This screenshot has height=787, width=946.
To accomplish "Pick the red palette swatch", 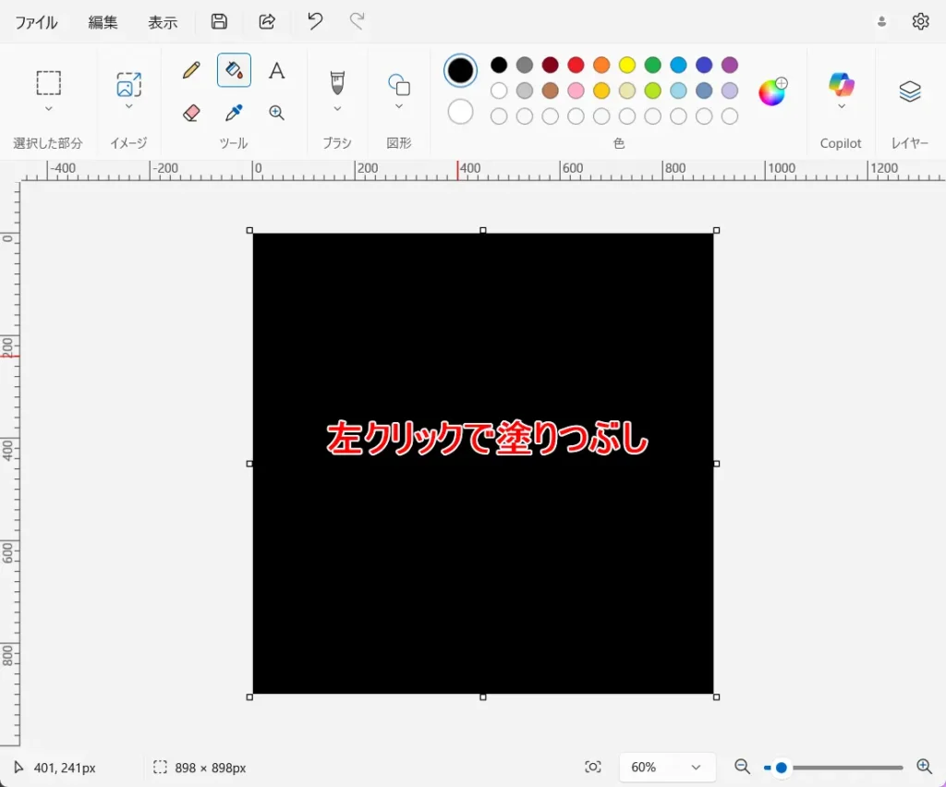I will coord(576,65).
